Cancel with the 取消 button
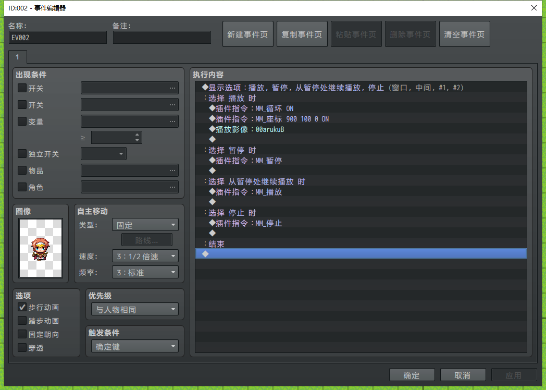Viewport: 546px width, 390px height. [x=463, y=375]
